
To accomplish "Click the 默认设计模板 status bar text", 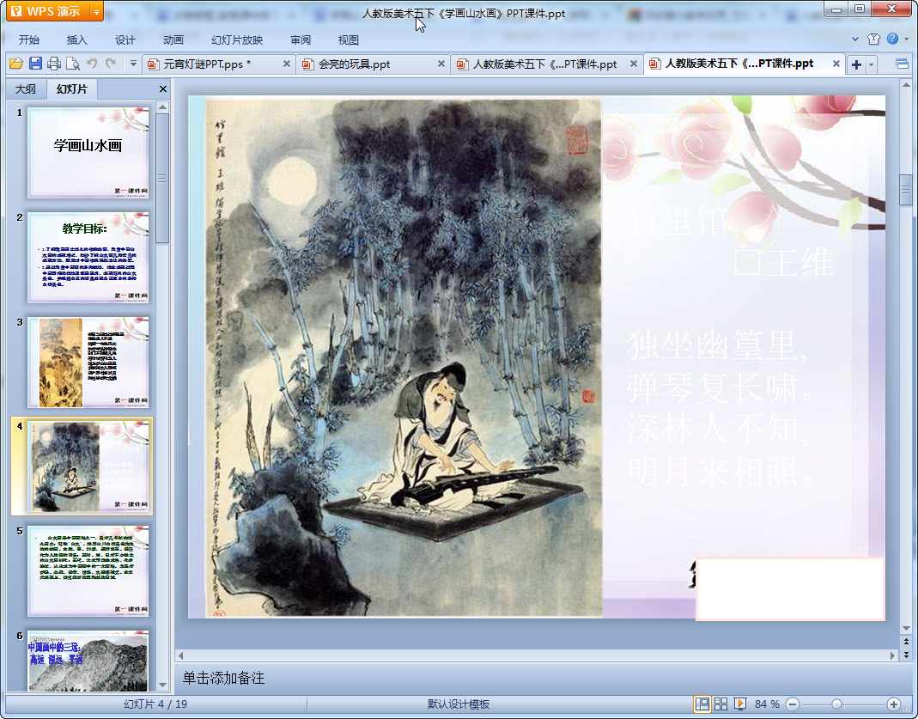I will point(458,704).
